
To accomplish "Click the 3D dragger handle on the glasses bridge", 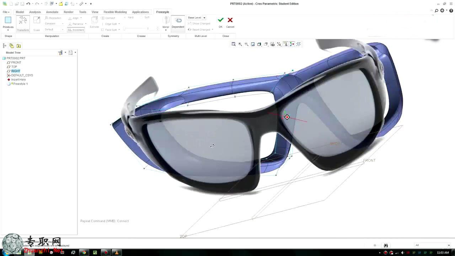I will 287,117.
